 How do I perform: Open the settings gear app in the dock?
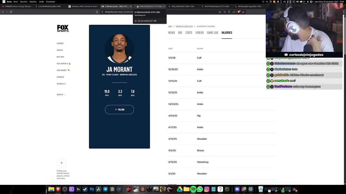pos(251,189)
